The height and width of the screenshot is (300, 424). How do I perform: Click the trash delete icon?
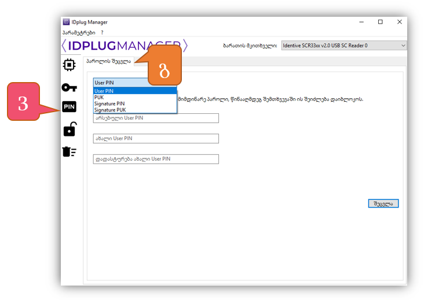pyautogui.click(x=69, y=151)
